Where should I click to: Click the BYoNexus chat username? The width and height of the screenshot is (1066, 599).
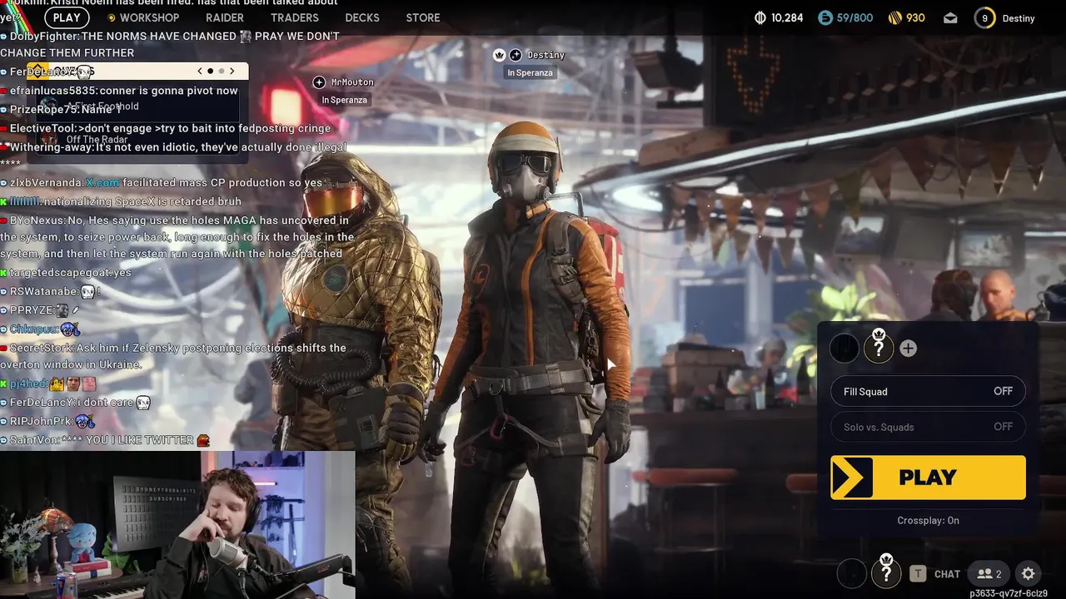(37, 220)
